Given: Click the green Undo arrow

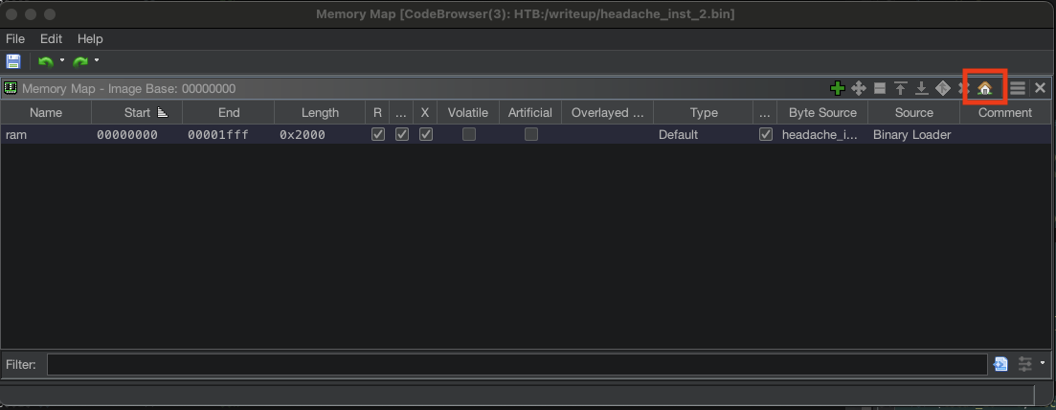Looking at the screenshot, I should (46, 61).
